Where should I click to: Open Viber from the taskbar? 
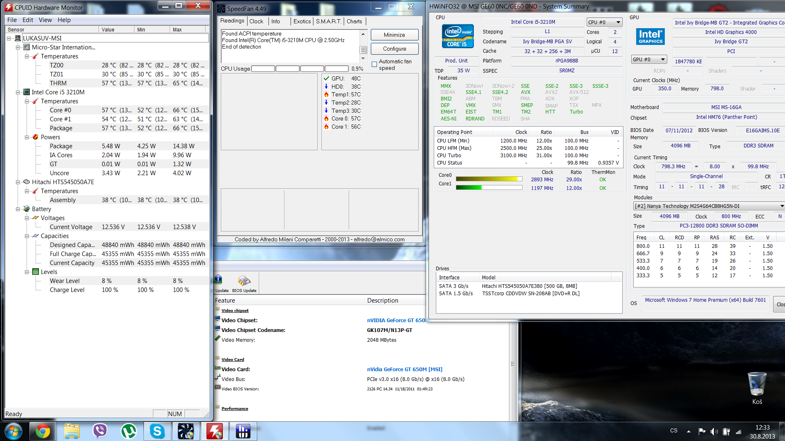[x=100, y=431]
